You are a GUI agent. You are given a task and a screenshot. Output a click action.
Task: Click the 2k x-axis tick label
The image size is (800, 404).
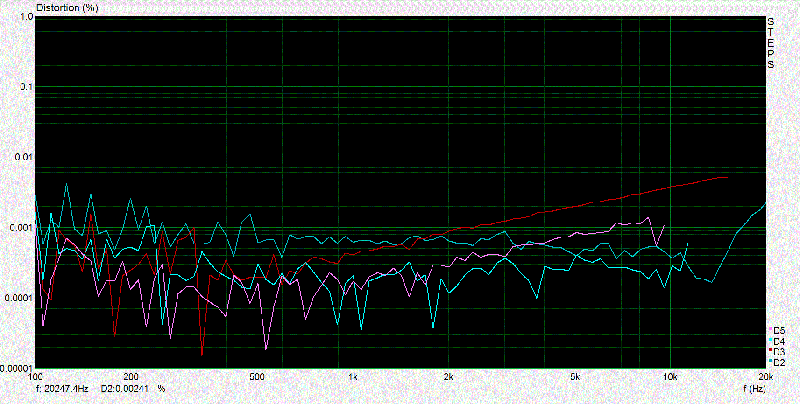pyautogui.click(x=448, y=377)
